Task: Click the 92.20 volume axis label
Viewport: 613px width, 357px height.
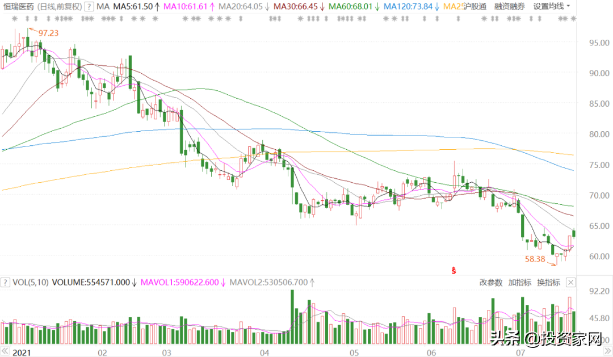Action: point(599,291)
